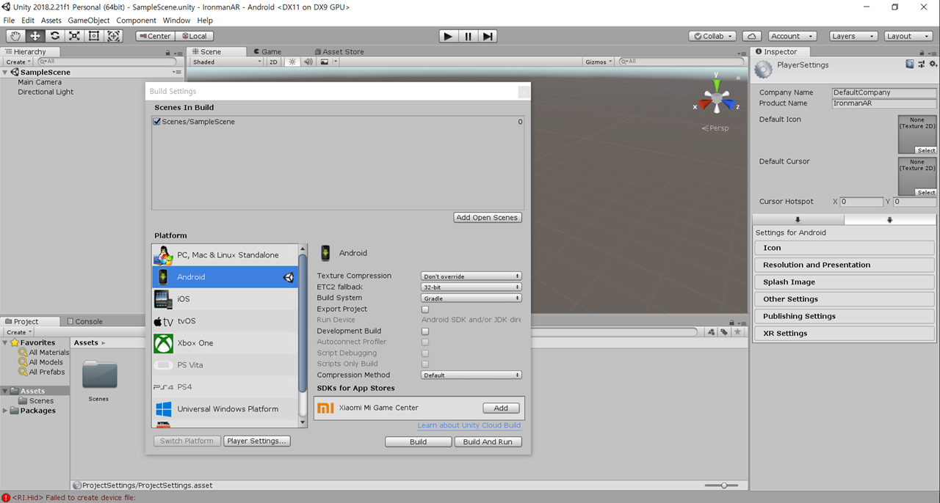Expand Other Settings section
The width and height of the screenshot is (940, 503).
point(844,299)
